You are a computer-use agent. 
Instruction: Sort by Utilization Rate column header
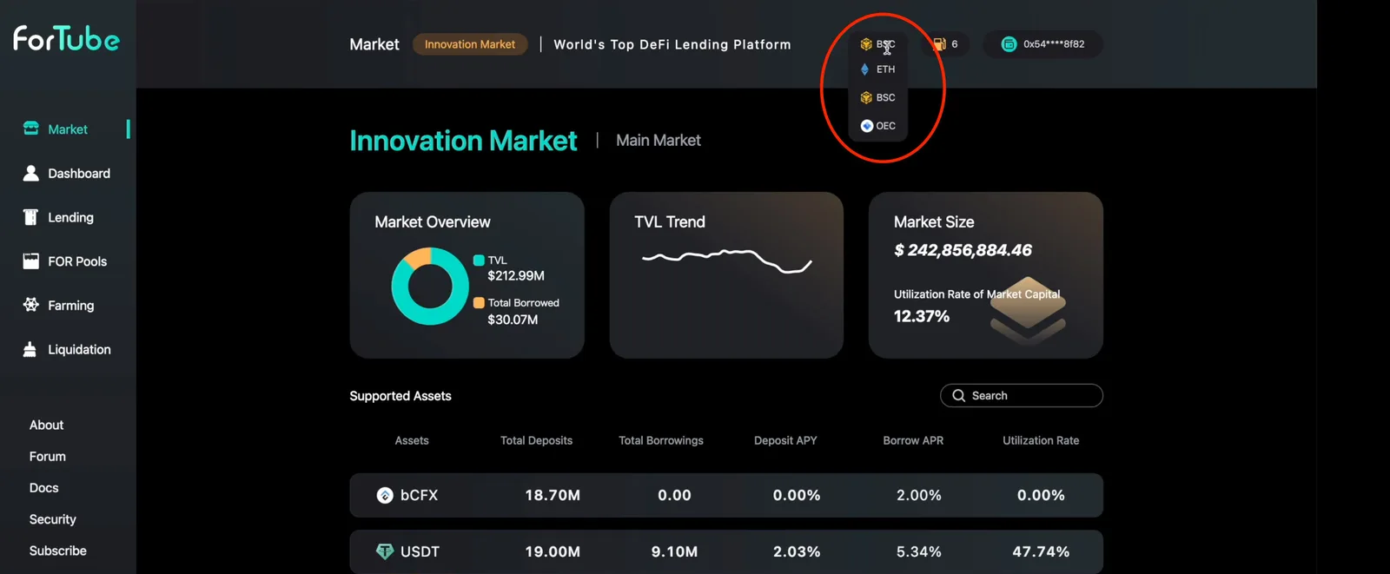coord(1041,440)
